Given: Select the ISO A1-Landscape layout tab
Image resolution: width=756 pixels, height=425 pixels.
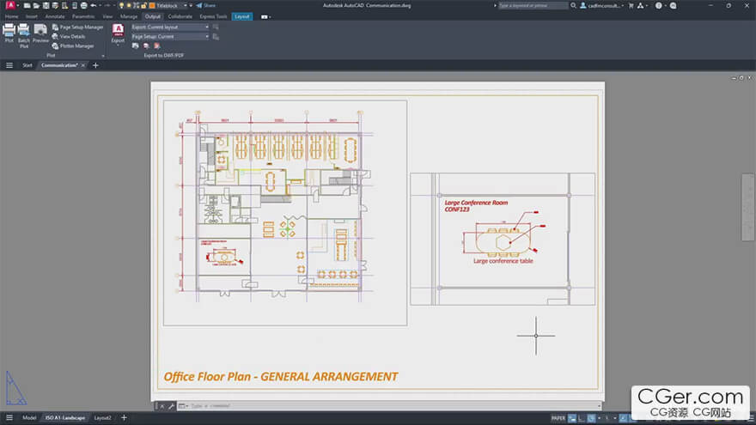Looking at the screenshot, I should coord(65,418).
